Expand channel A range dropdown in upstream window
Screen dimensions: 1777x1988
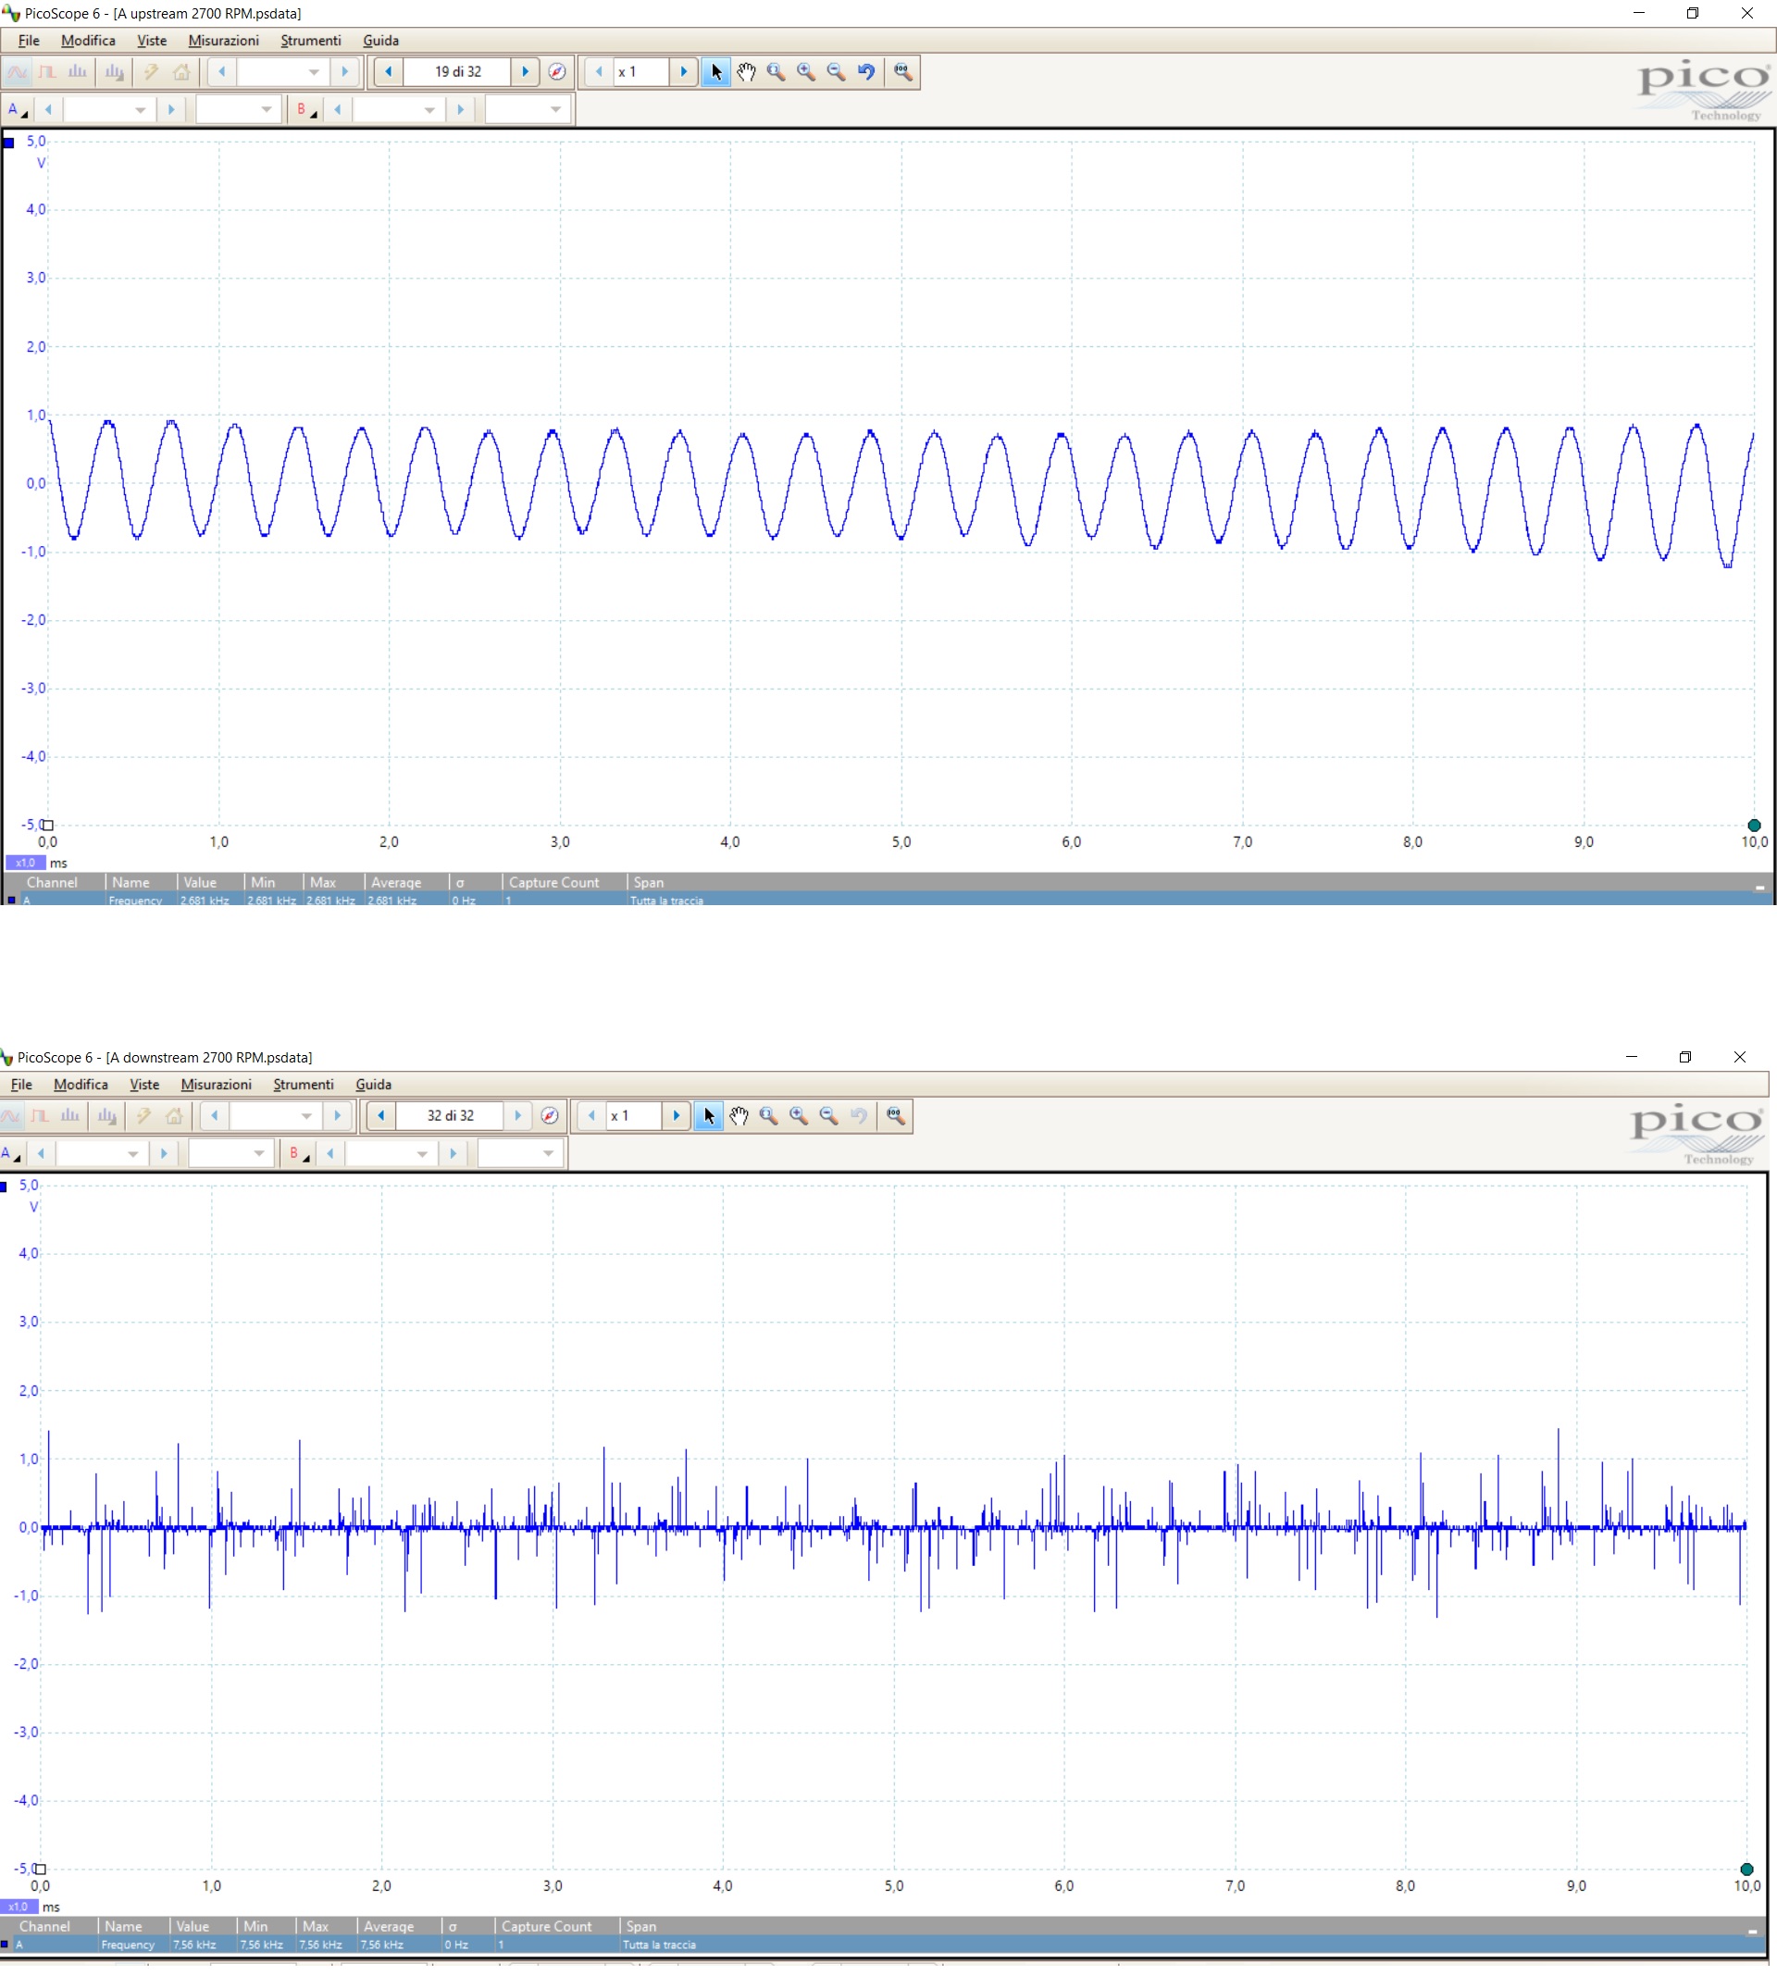tap(140, 109)
